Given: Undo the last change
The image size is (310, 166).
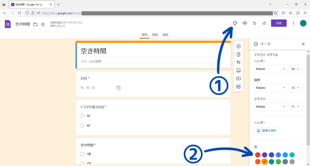Looking at the screenshot, I should (x=254, y=23).
